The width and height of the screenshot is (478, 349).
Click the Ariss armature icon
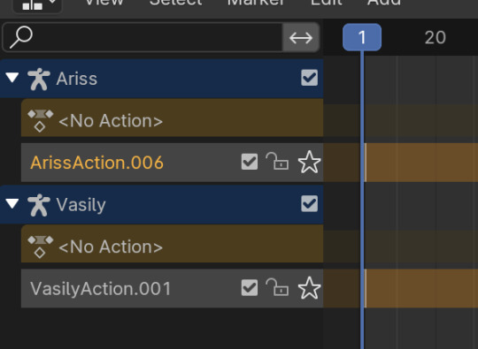pos(39,80)
